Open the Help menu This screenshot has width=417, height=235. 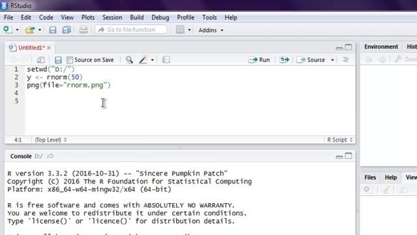click(x=231, y=18)
